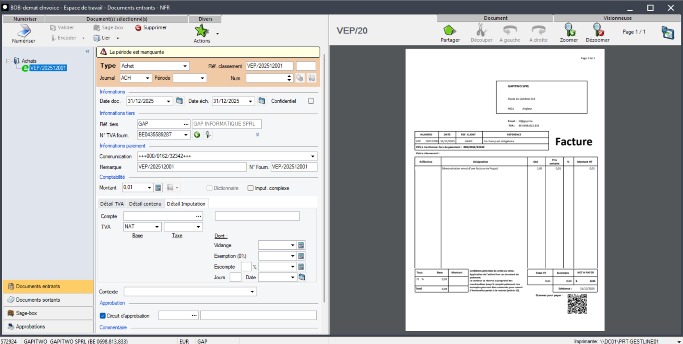Go to the Approbations section
Screen dimensions: 683x344
[30, 326]
